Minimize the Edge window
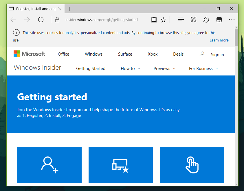 pyautogui.click(x=205, y=9)
